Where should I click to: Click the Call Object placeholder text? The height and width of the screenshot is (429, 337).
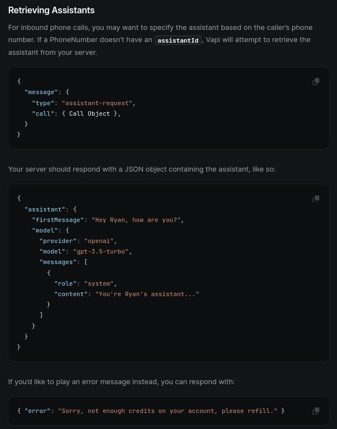pyautogui.click(x=89, y=113)
